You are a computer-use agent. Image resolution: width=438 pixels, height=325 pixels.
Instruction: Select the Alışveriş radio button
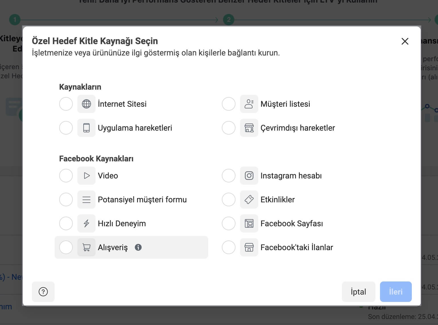click(x=66, y=247)
